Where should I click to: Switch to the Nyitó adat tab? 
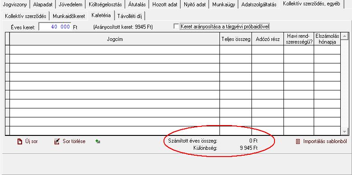[x=195, y=4]
